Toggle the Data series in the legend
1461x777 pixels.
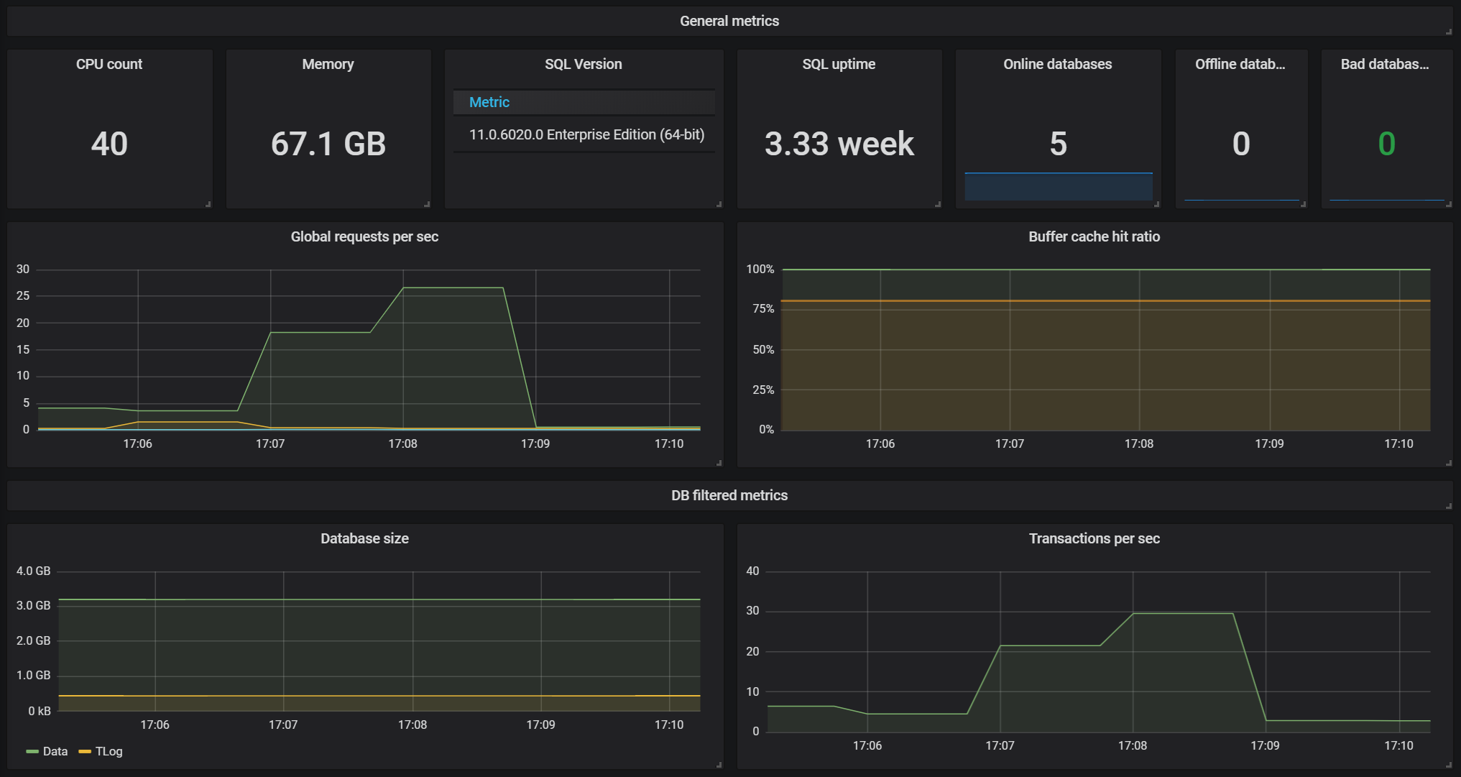pos(55,751)
